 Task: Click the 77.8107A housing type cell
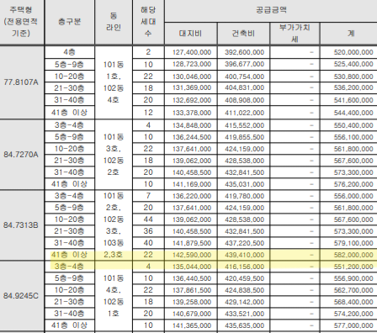point(21,82)
